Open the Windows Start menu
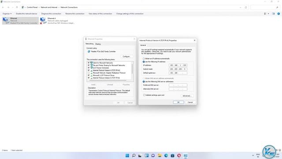The image size is (282, 159). point(127,155)
